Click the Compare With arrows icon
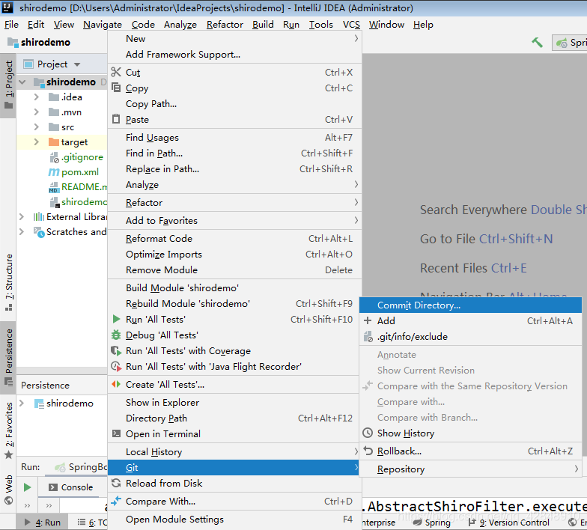Screen dimensions: 587x530 click(117, 500)
